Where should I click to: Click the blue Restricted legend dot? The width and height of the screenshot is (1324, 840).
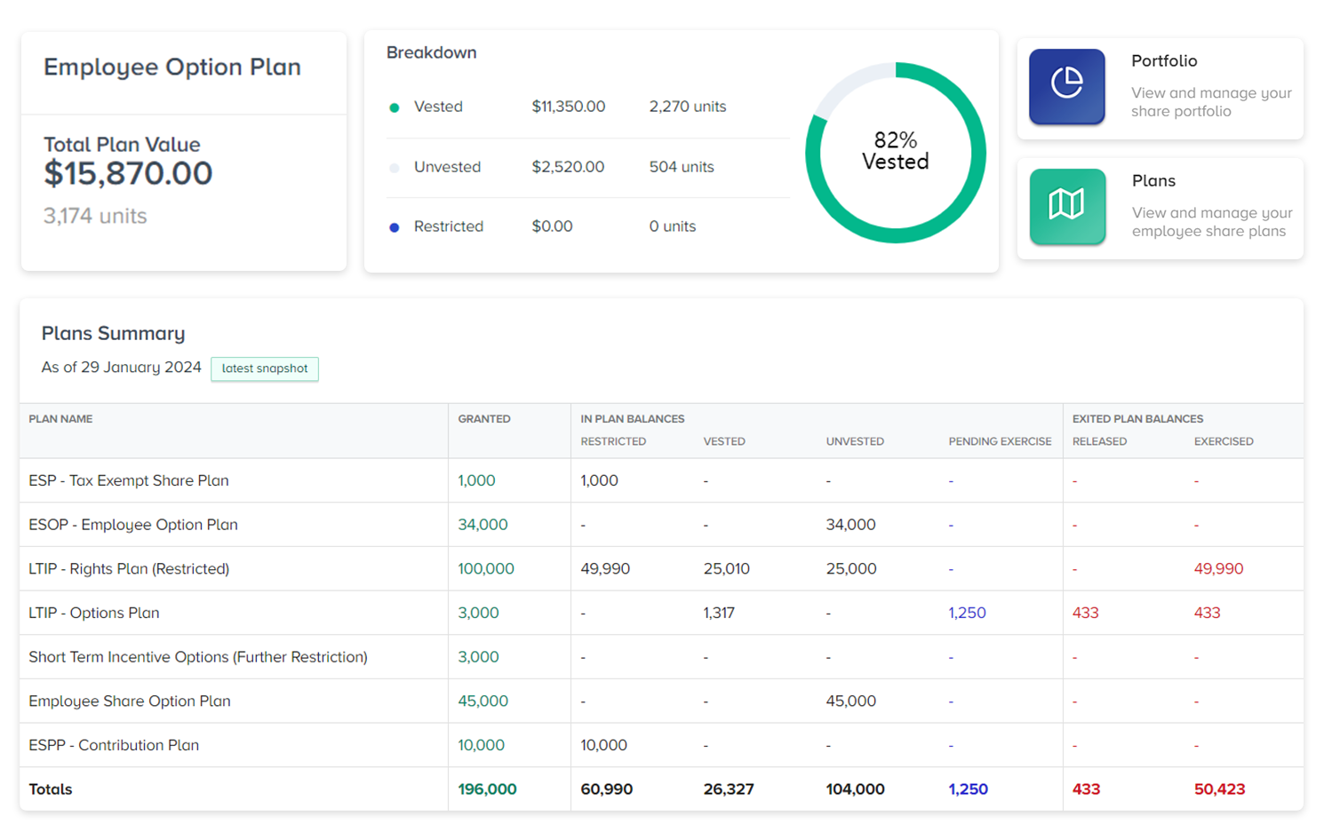pos(395,226)
